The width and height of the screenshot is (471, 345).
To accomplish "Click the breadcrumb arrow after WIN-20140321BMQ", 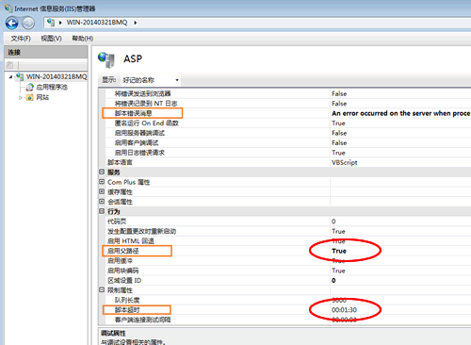I will click(x=136, y=23).
